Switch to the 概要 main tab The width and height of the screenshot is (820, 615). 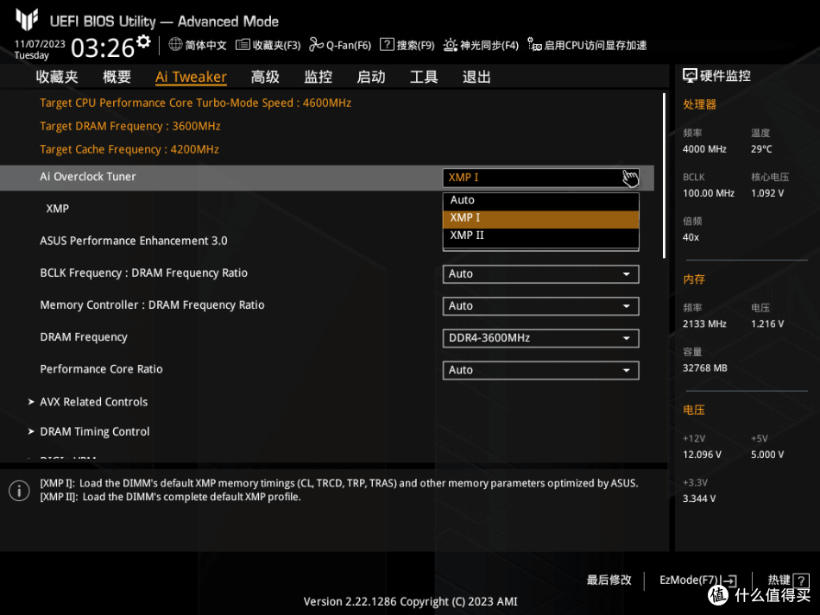point(117,78)
